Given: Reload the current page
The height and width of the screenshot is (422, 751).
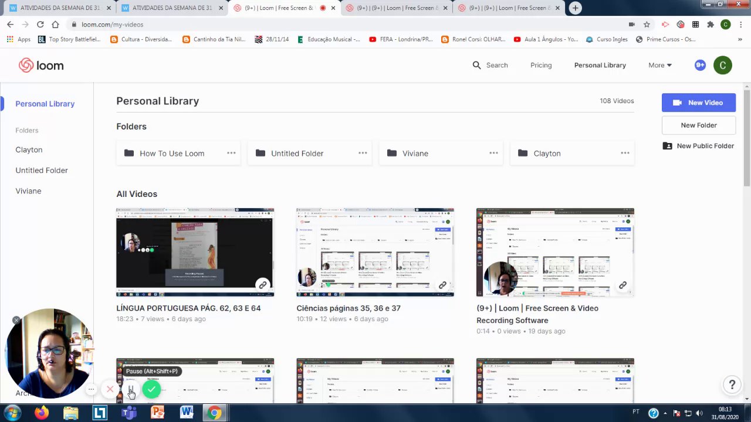Looking at the screenshot, I should (x=40, y=24).
